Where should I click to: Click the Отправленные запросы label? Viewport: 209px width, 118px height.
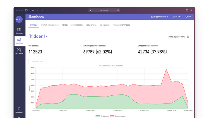(148, 46)
